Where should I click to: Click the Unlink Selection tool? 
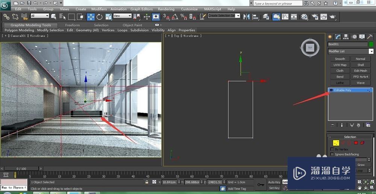(15, 17)
